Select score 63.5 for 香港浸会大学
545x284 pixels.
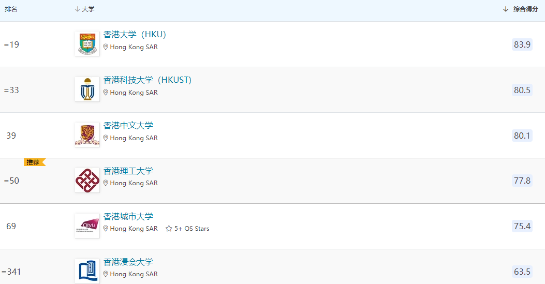pos(522,272)
